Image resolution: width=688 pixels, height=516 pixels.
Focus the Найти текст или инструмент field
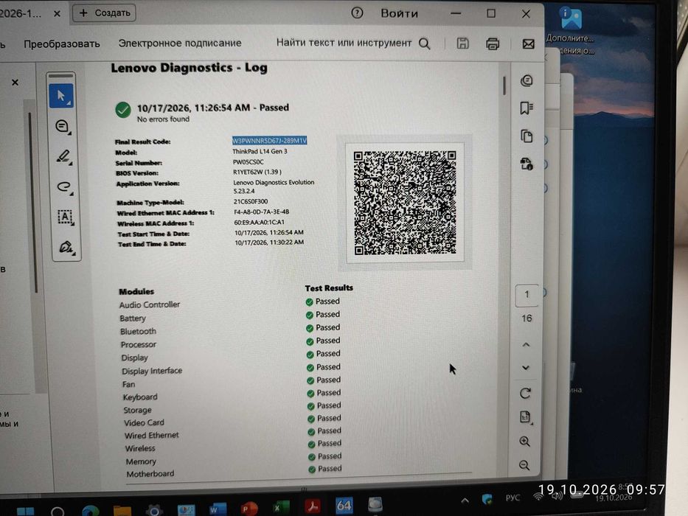click(x=344, y=43)
